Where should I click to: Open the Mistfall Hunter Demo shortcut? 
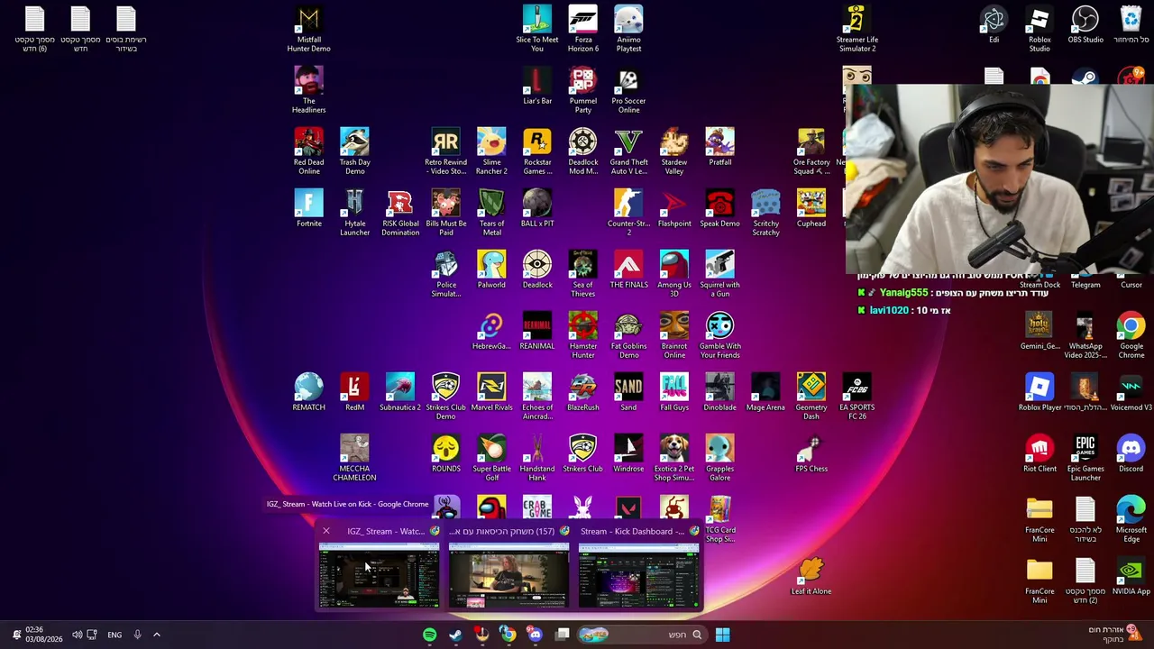tap(308, 29)
